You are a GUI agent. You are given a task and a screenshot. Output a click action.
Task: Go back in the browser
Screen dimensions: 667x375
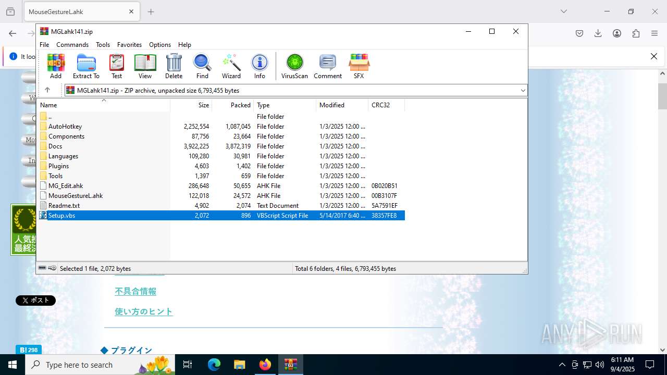13,33
